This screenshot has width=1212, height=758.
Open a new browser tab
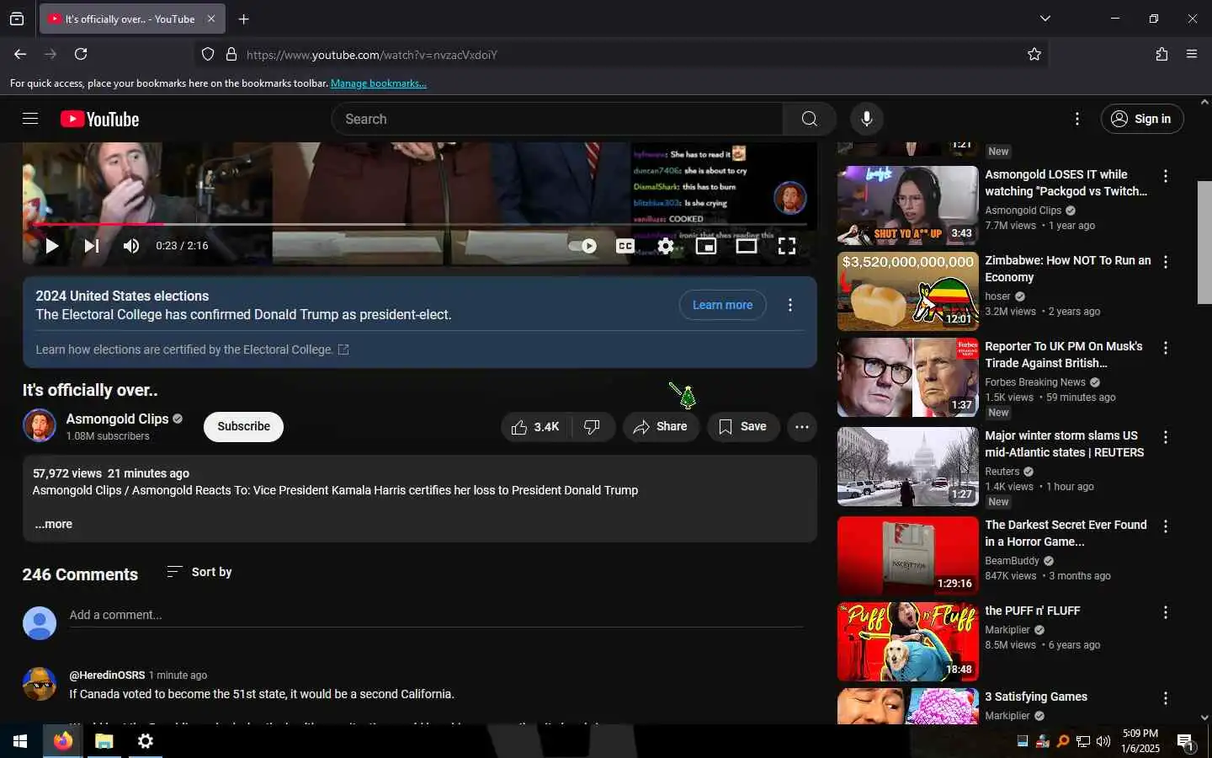coord(243,19)
